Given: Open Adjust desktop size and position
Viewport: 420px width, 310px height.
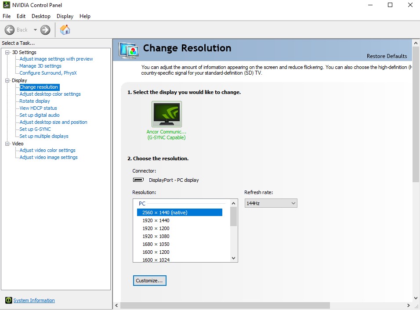Looking at the screenshot, I should click(x=53, y=122).
